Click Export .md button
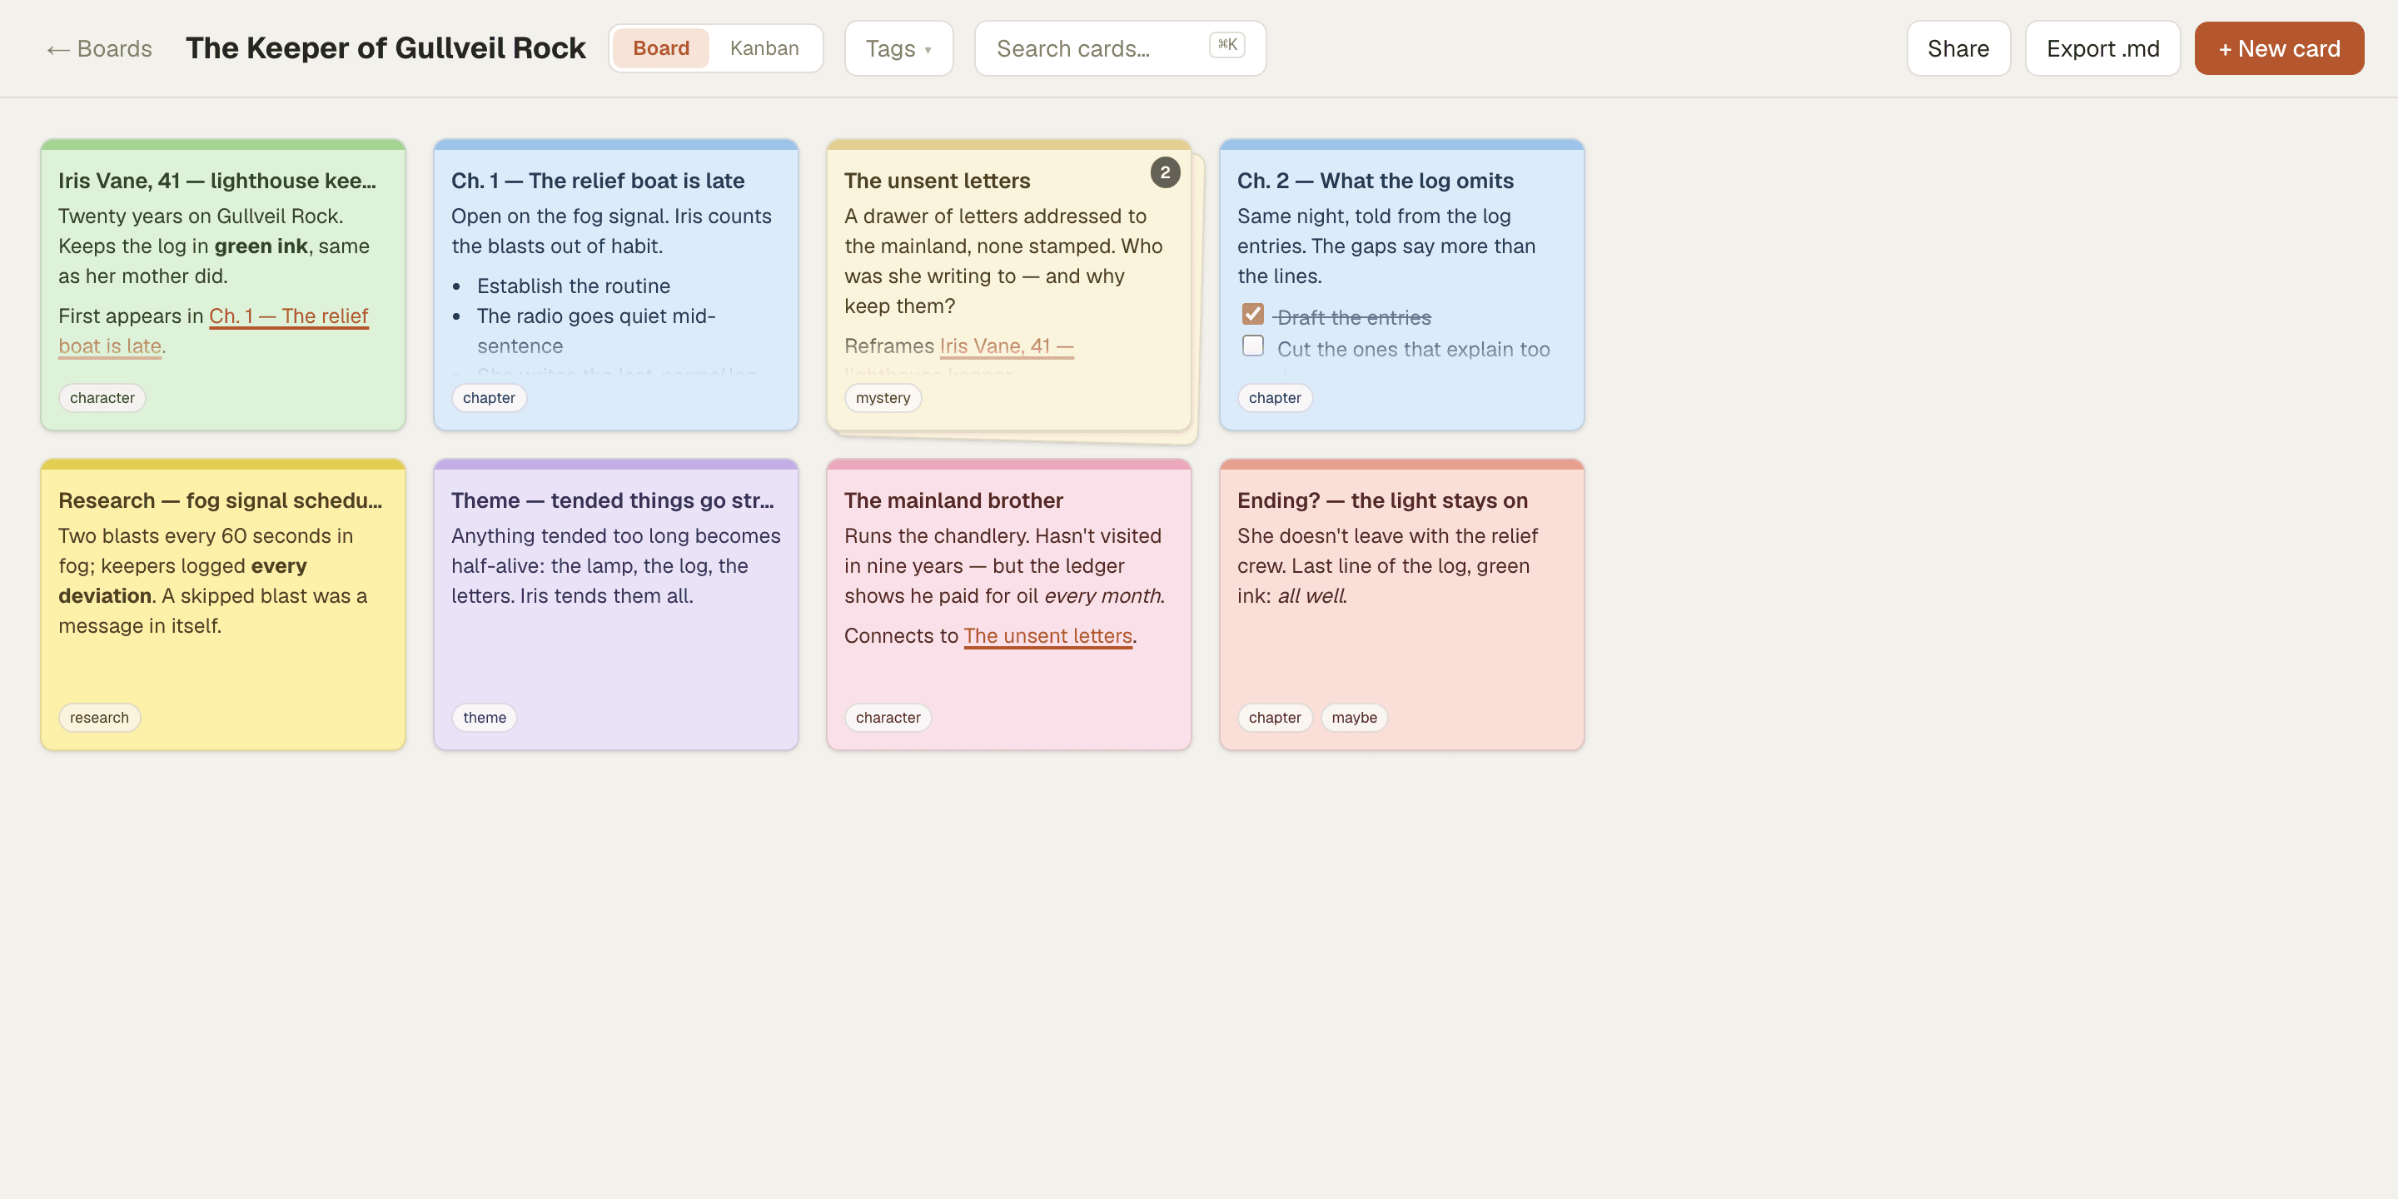This screenshot has width=2398, height=1199. click(x=2103, y=48)
